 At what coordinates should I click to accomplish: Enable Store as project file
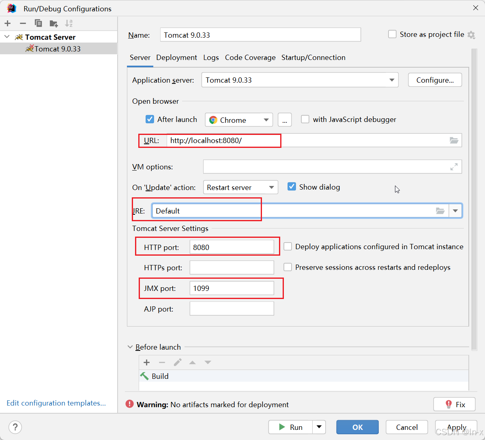point(392,34)
